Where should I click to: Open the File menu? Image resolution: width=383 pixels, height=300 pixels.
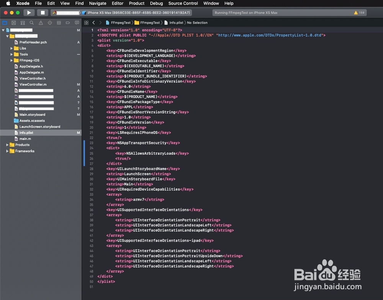38,3
